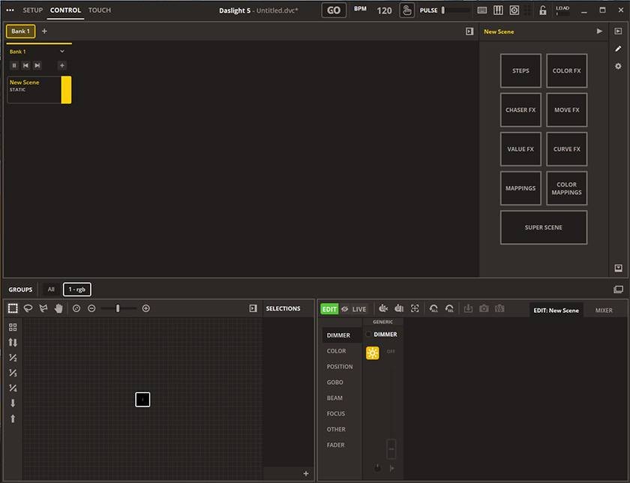
Task: Click the lock icon in top bar
Action: click(543, 10)
